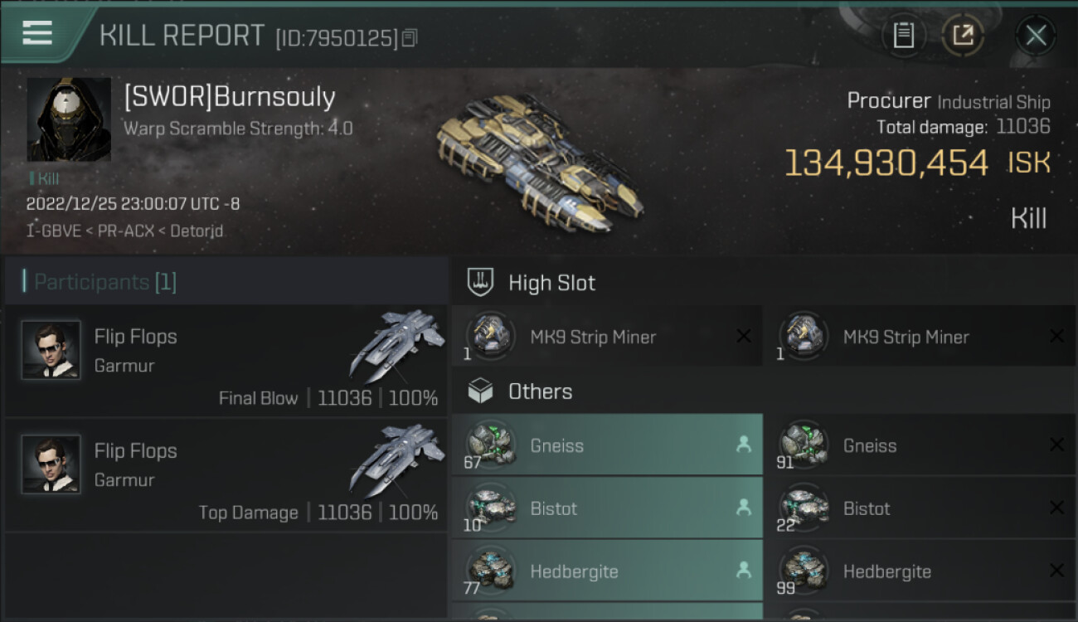Viewport: 1078px width, 622px height.
Task: Select Flip Flops Final Blow portrait
Action: click(51, 350)
